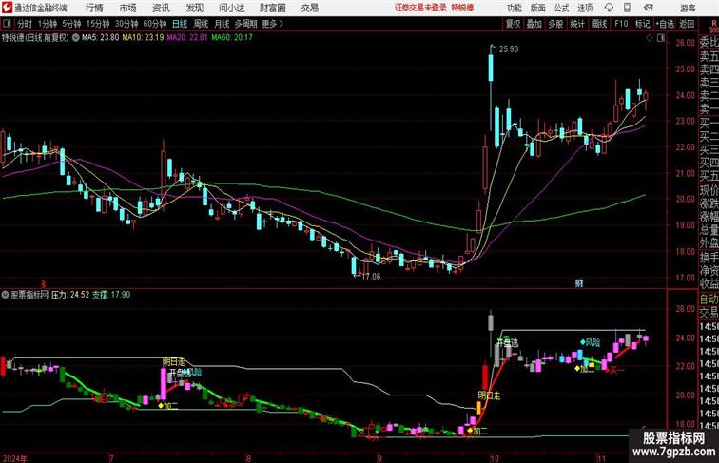
Task: Switch to 15分钟 period
Action: pos(98,24)
